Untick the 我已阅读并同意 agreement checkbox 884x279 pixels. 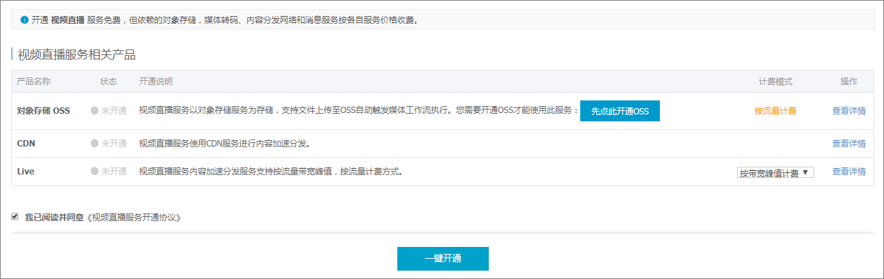[15, 217]
